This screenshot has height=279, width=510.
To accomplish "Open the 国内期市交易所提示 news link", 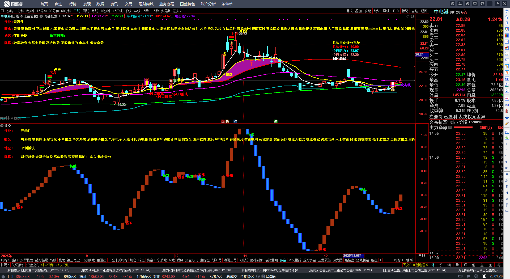I will click(x=38, y=270).
